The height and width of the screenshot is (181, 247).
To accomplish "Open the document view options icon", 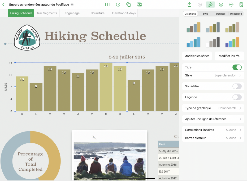I will (241, 4).
